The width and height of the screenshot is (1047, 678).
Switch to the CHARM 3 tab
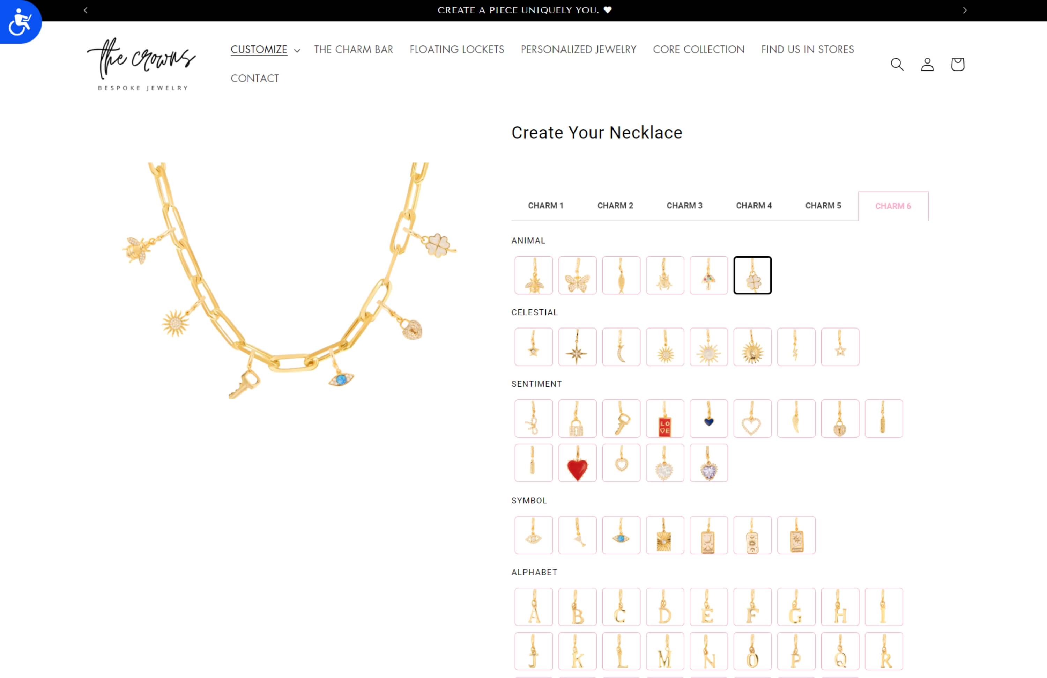coord(684,206)
